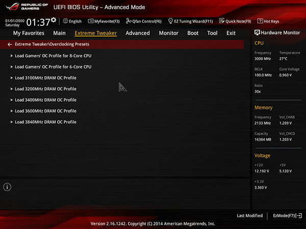Load 3100MHz DRAM OC Profile
Viewport: 306px width, 229px height.
(46, 78)
